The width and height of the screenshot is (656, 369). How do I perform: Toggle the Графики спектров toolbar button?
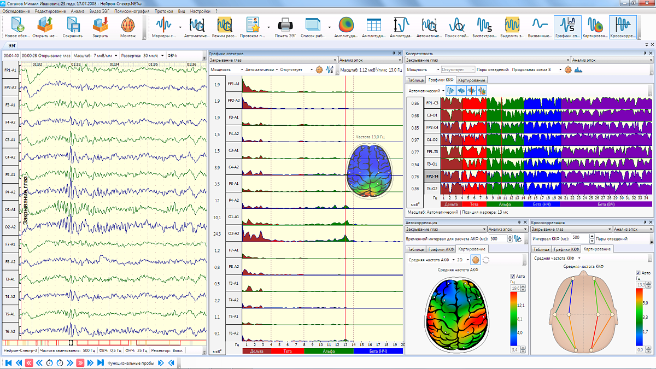(x=567, y=25)
